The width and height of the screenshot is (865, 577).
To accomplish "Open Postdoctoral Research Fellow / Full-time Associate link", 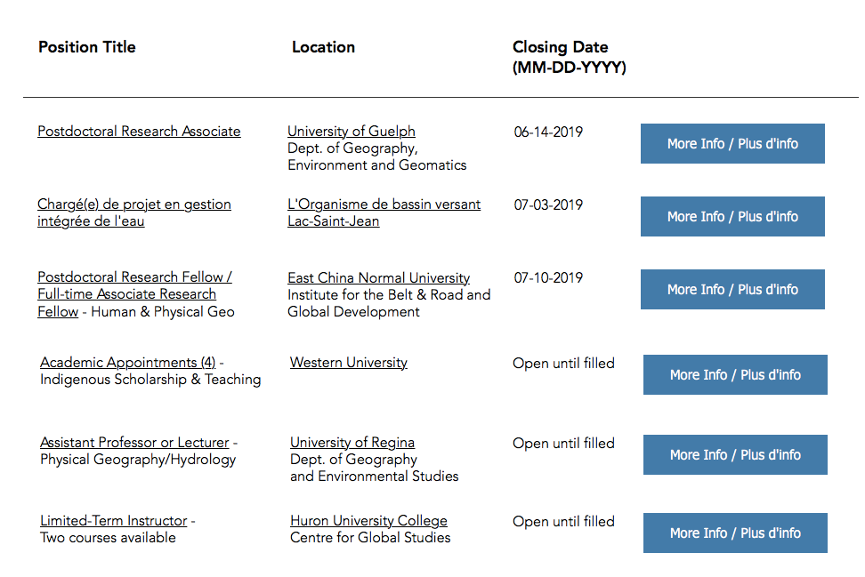I will (x=134, y=294).
